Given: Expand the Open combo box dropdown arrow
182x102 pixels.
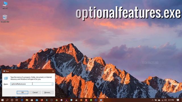Looking at the screenshot, I should click(x=52, y=84).
